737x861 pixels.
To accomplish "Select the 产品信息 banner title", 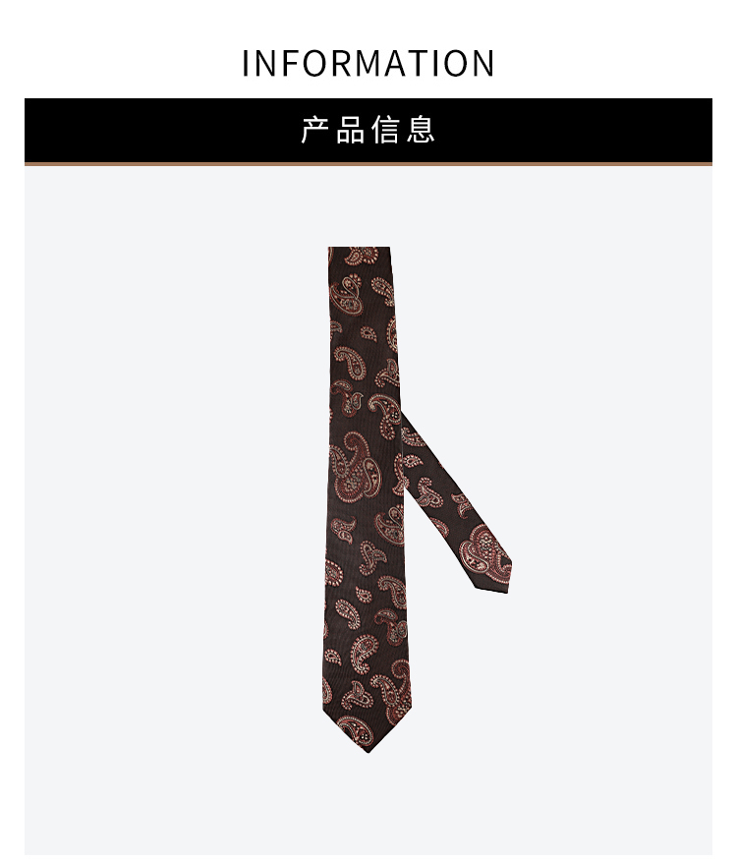I will coord(368,130).
